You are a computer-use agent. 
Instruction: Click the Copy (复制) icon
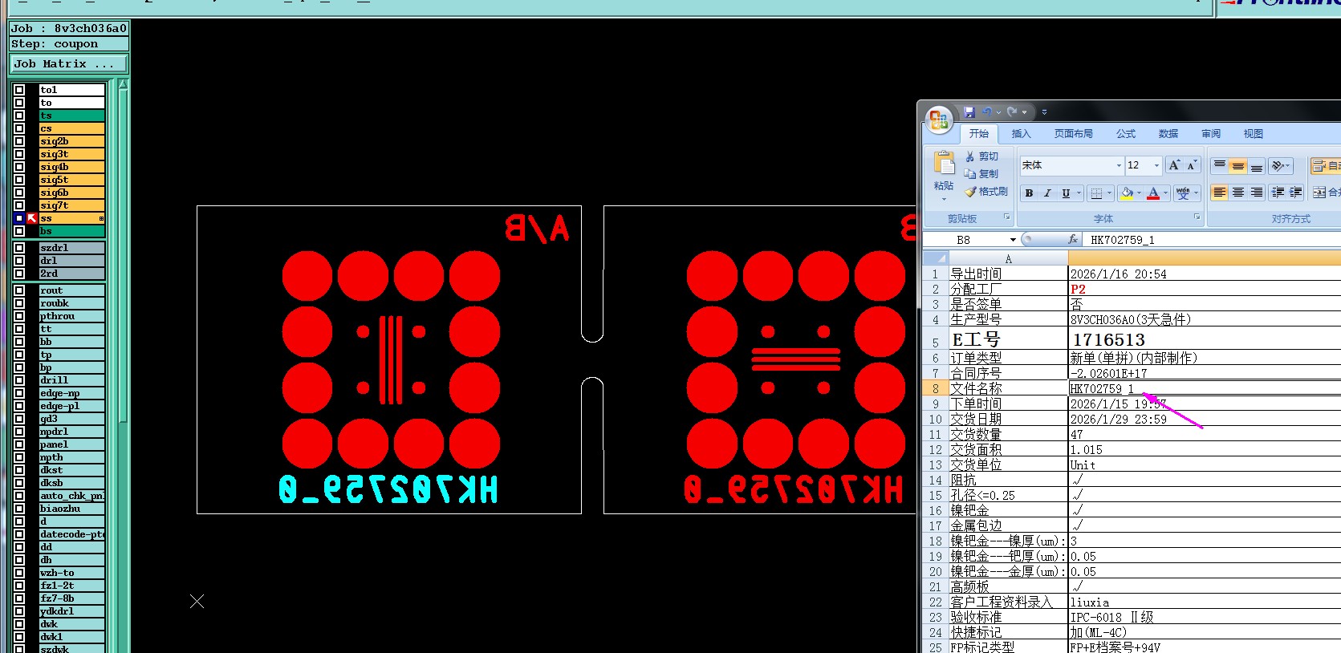[x=969, y=174]
